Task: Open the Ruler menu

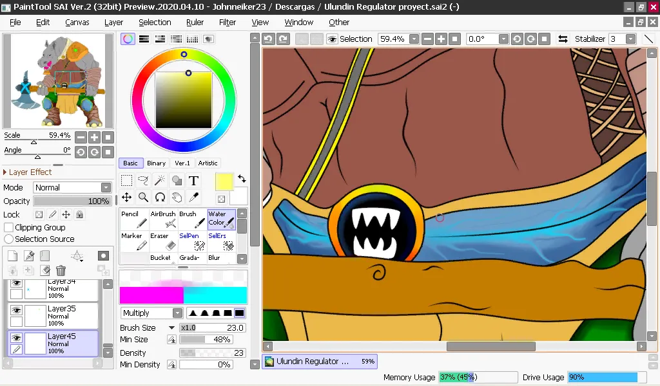Action: coord(195,23)
